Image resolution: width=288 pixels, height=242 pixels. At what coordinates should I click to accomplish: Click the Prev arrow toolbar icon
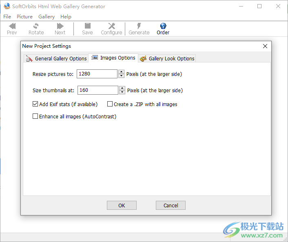tap(12, 26)
